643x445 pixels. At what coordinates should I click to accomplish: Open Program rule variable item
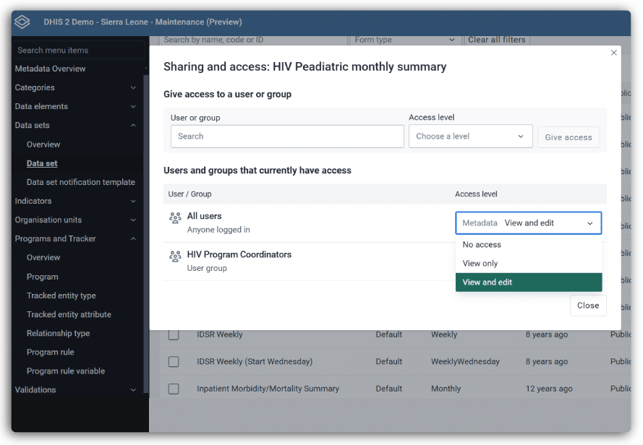coord(66,371)
